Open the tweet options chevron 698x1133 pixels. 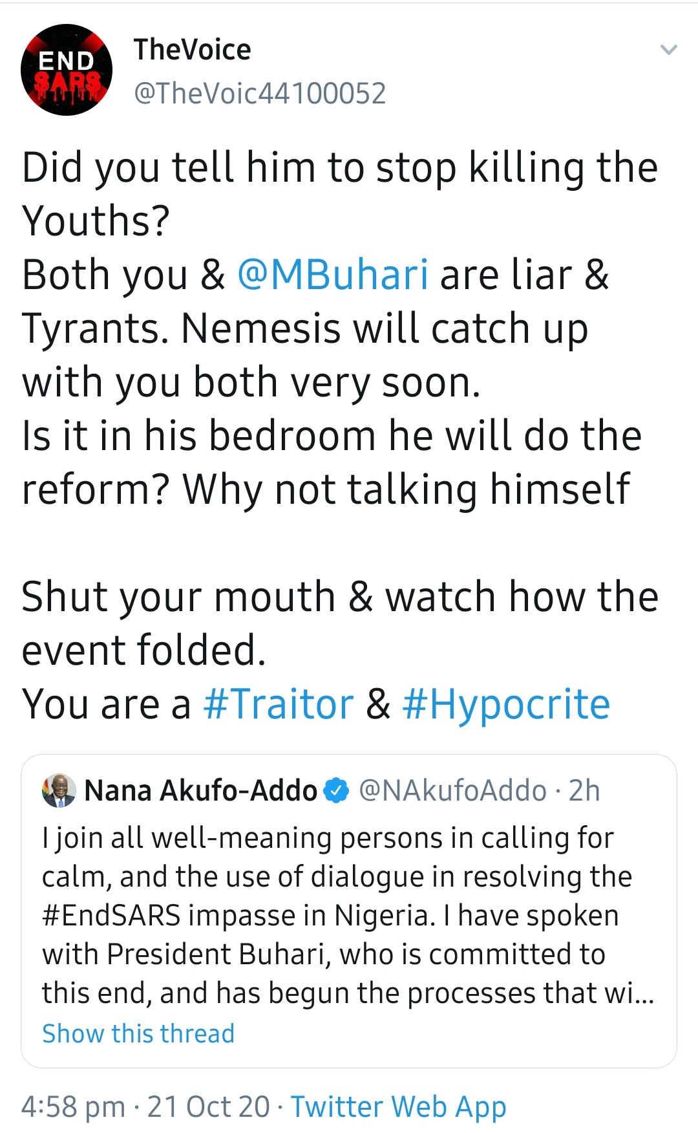pyautogui.click(x=668, y=50)
